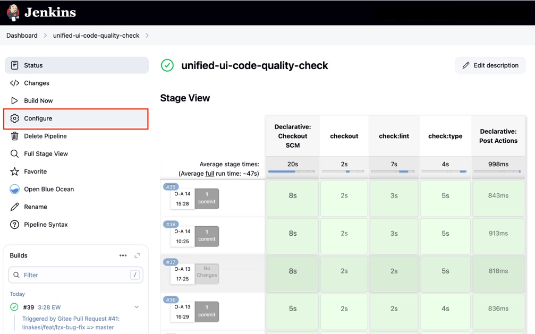Click build #37 check:lint stage cell

[x=394, y=271]
